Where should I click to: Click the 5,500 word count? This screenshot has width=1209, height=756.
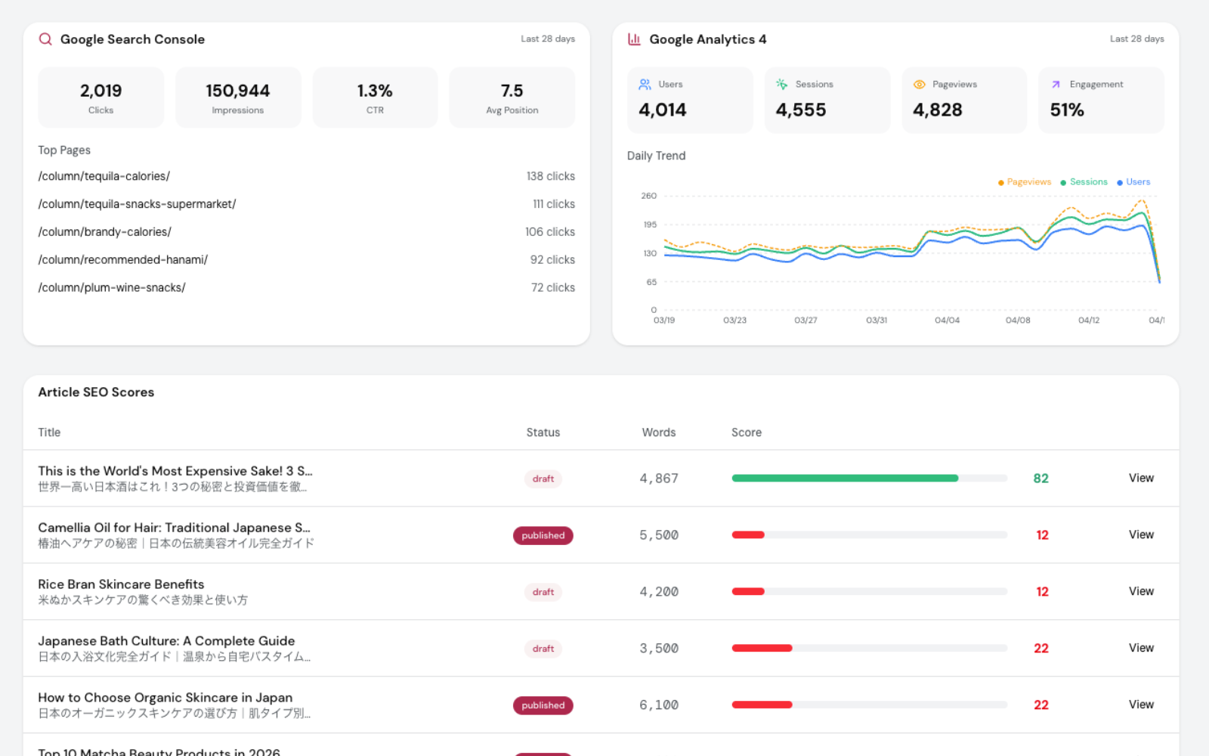click(x=659, y=535)
